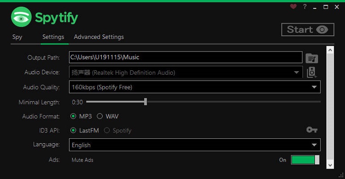This screenshot has height=179, width=345.
Task: Click the Spytify eye logo
Action: [x=21, y=17]
